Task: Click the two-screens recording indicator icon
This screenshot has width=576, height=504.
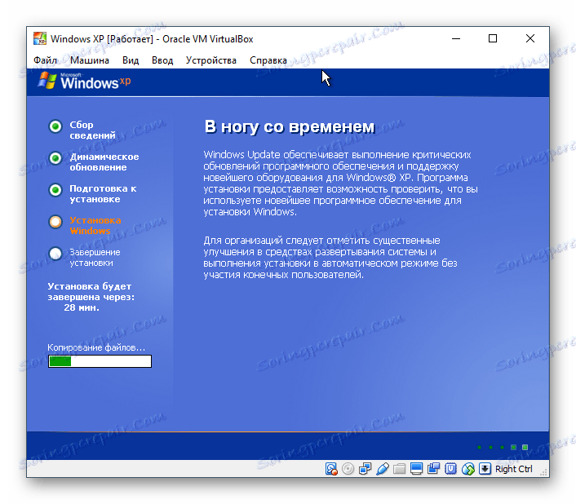Action: [x=433, y=469]
